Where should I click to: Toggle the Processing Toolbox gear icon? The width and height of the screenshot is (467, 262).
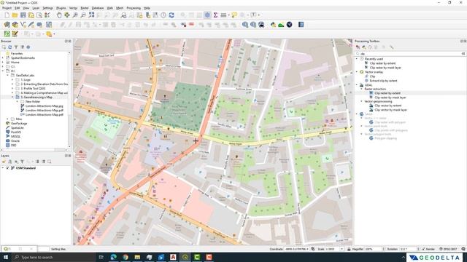pyautogui.click(x=207, y=15)
